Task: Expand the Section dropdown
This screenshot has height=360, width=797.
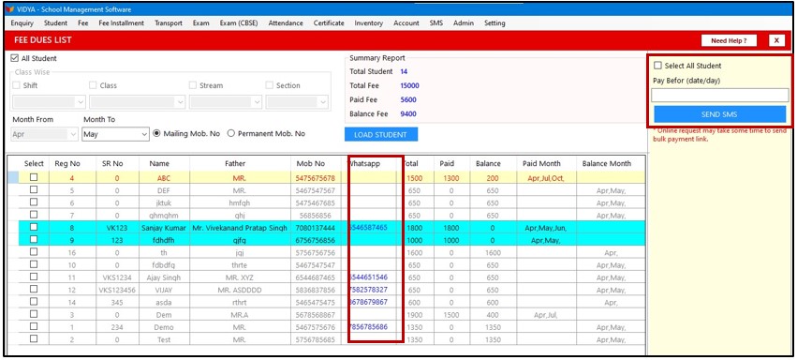Action: (x=297, y=102)
